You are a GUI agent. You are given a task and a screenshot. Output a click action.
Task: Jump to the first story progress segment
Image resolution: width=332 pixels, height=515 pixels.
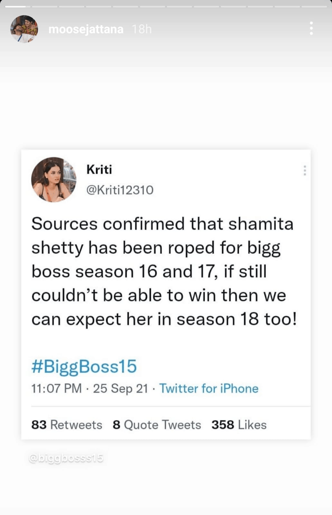17,6
